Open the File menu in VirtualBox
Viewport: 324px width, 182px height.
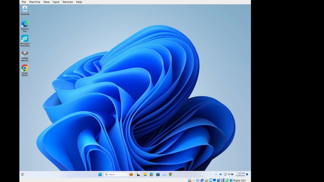[24, 2]
